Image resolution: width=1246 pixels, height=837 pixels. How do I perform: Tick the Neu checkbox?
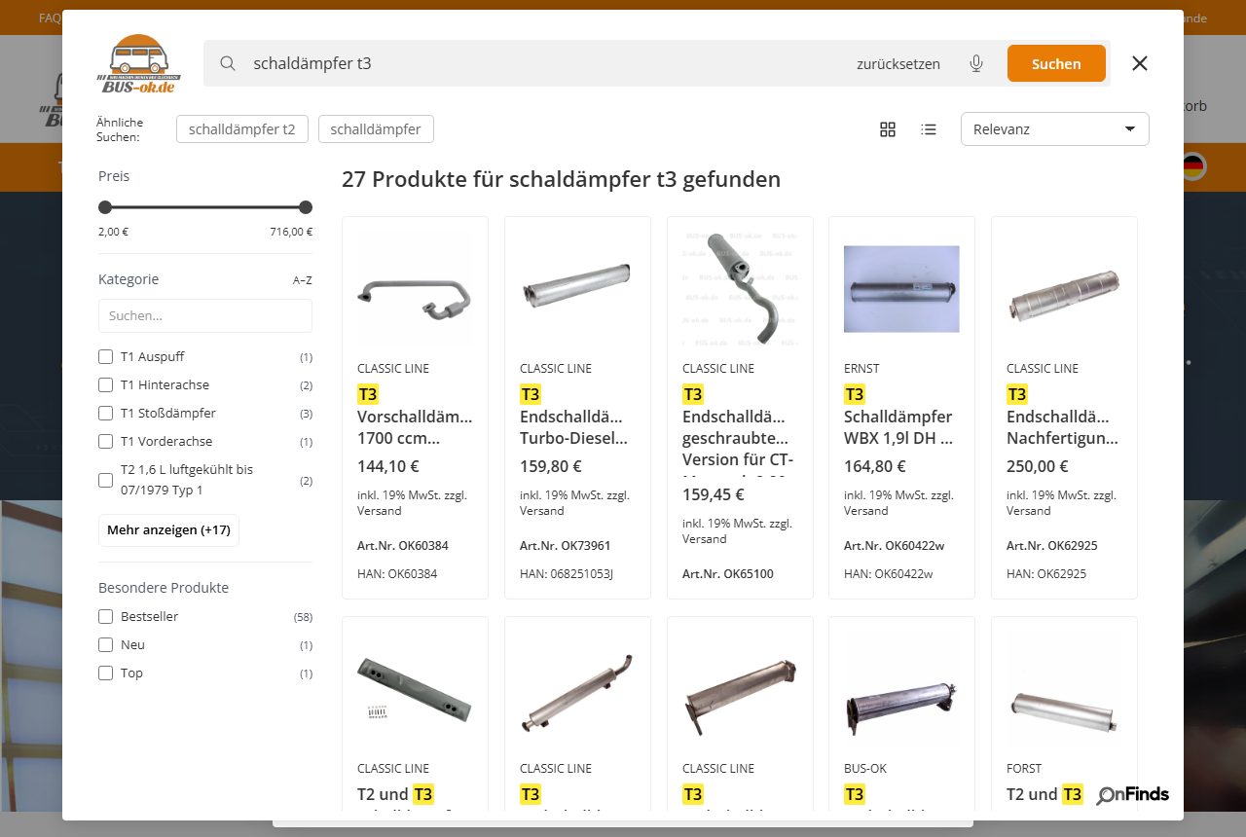coord(106,644)
